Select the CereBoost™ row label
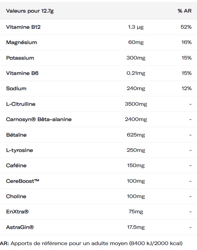197x250 pixels. coord(23,181)
